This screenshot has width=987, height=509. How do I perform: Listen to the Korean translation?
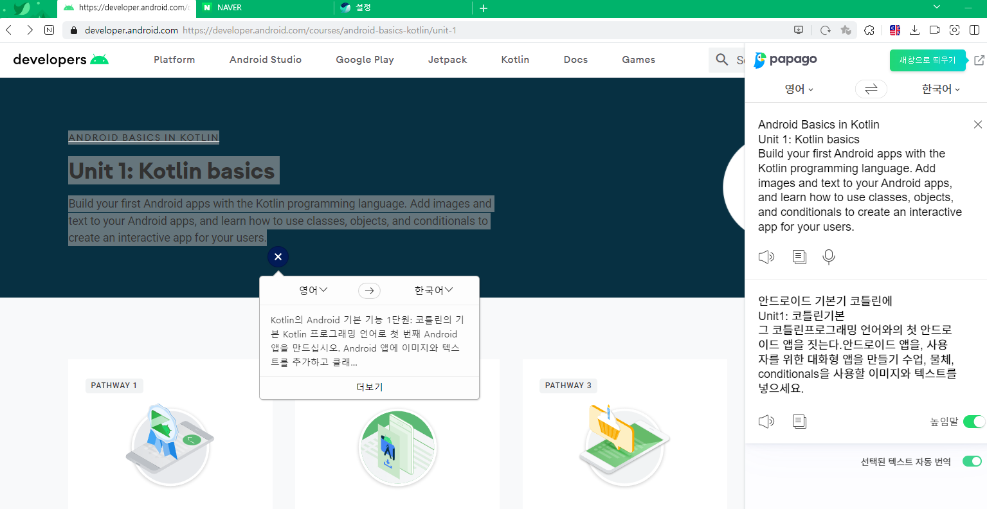coord(766,422)
